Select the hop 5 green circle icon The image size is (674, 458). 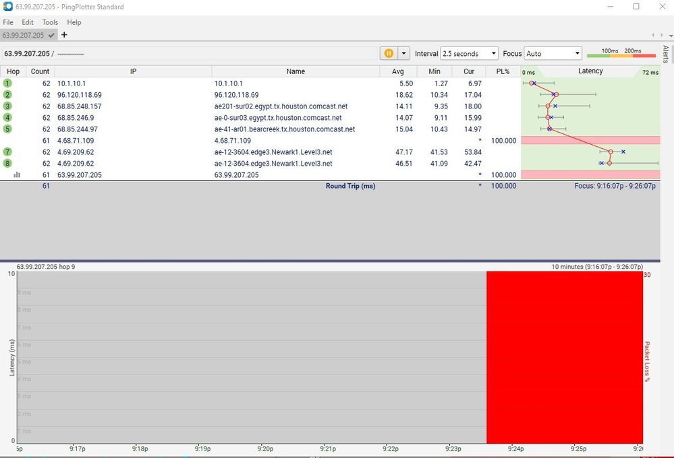pyautogui.click(x=7, y=129)
